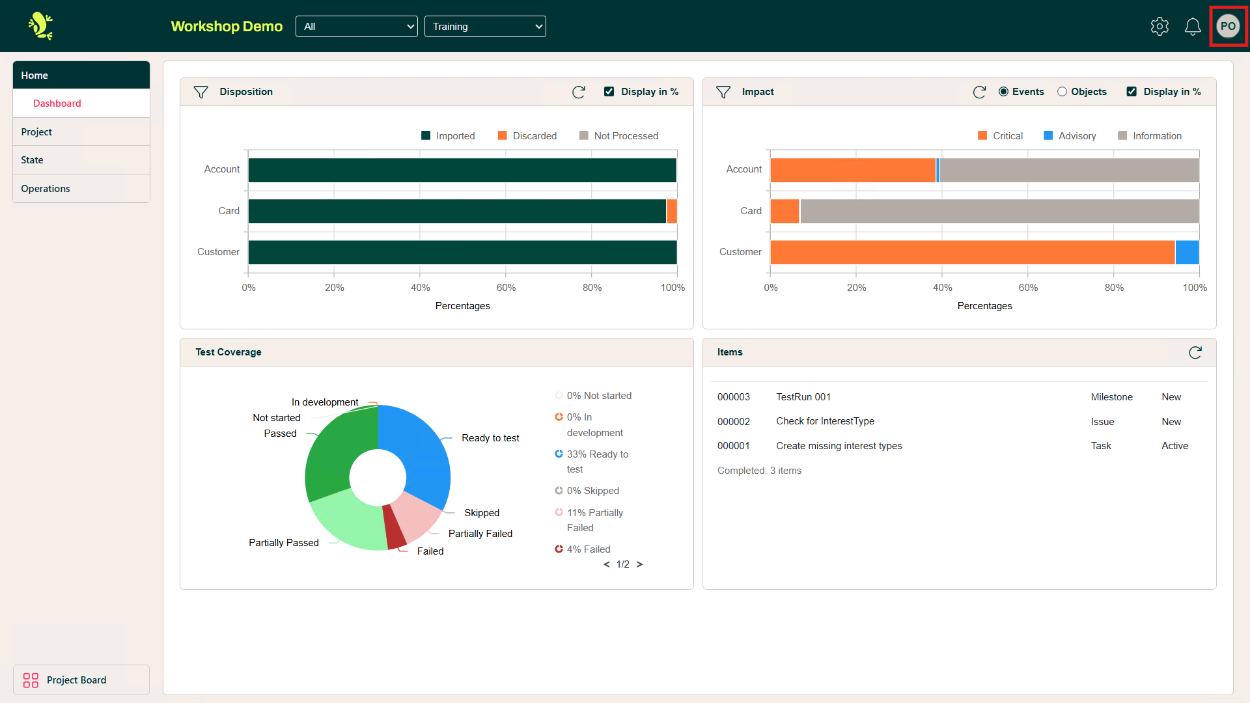Screen dimensions: 1250x703
Task: Click the frog logo in header
Action: 40,26
